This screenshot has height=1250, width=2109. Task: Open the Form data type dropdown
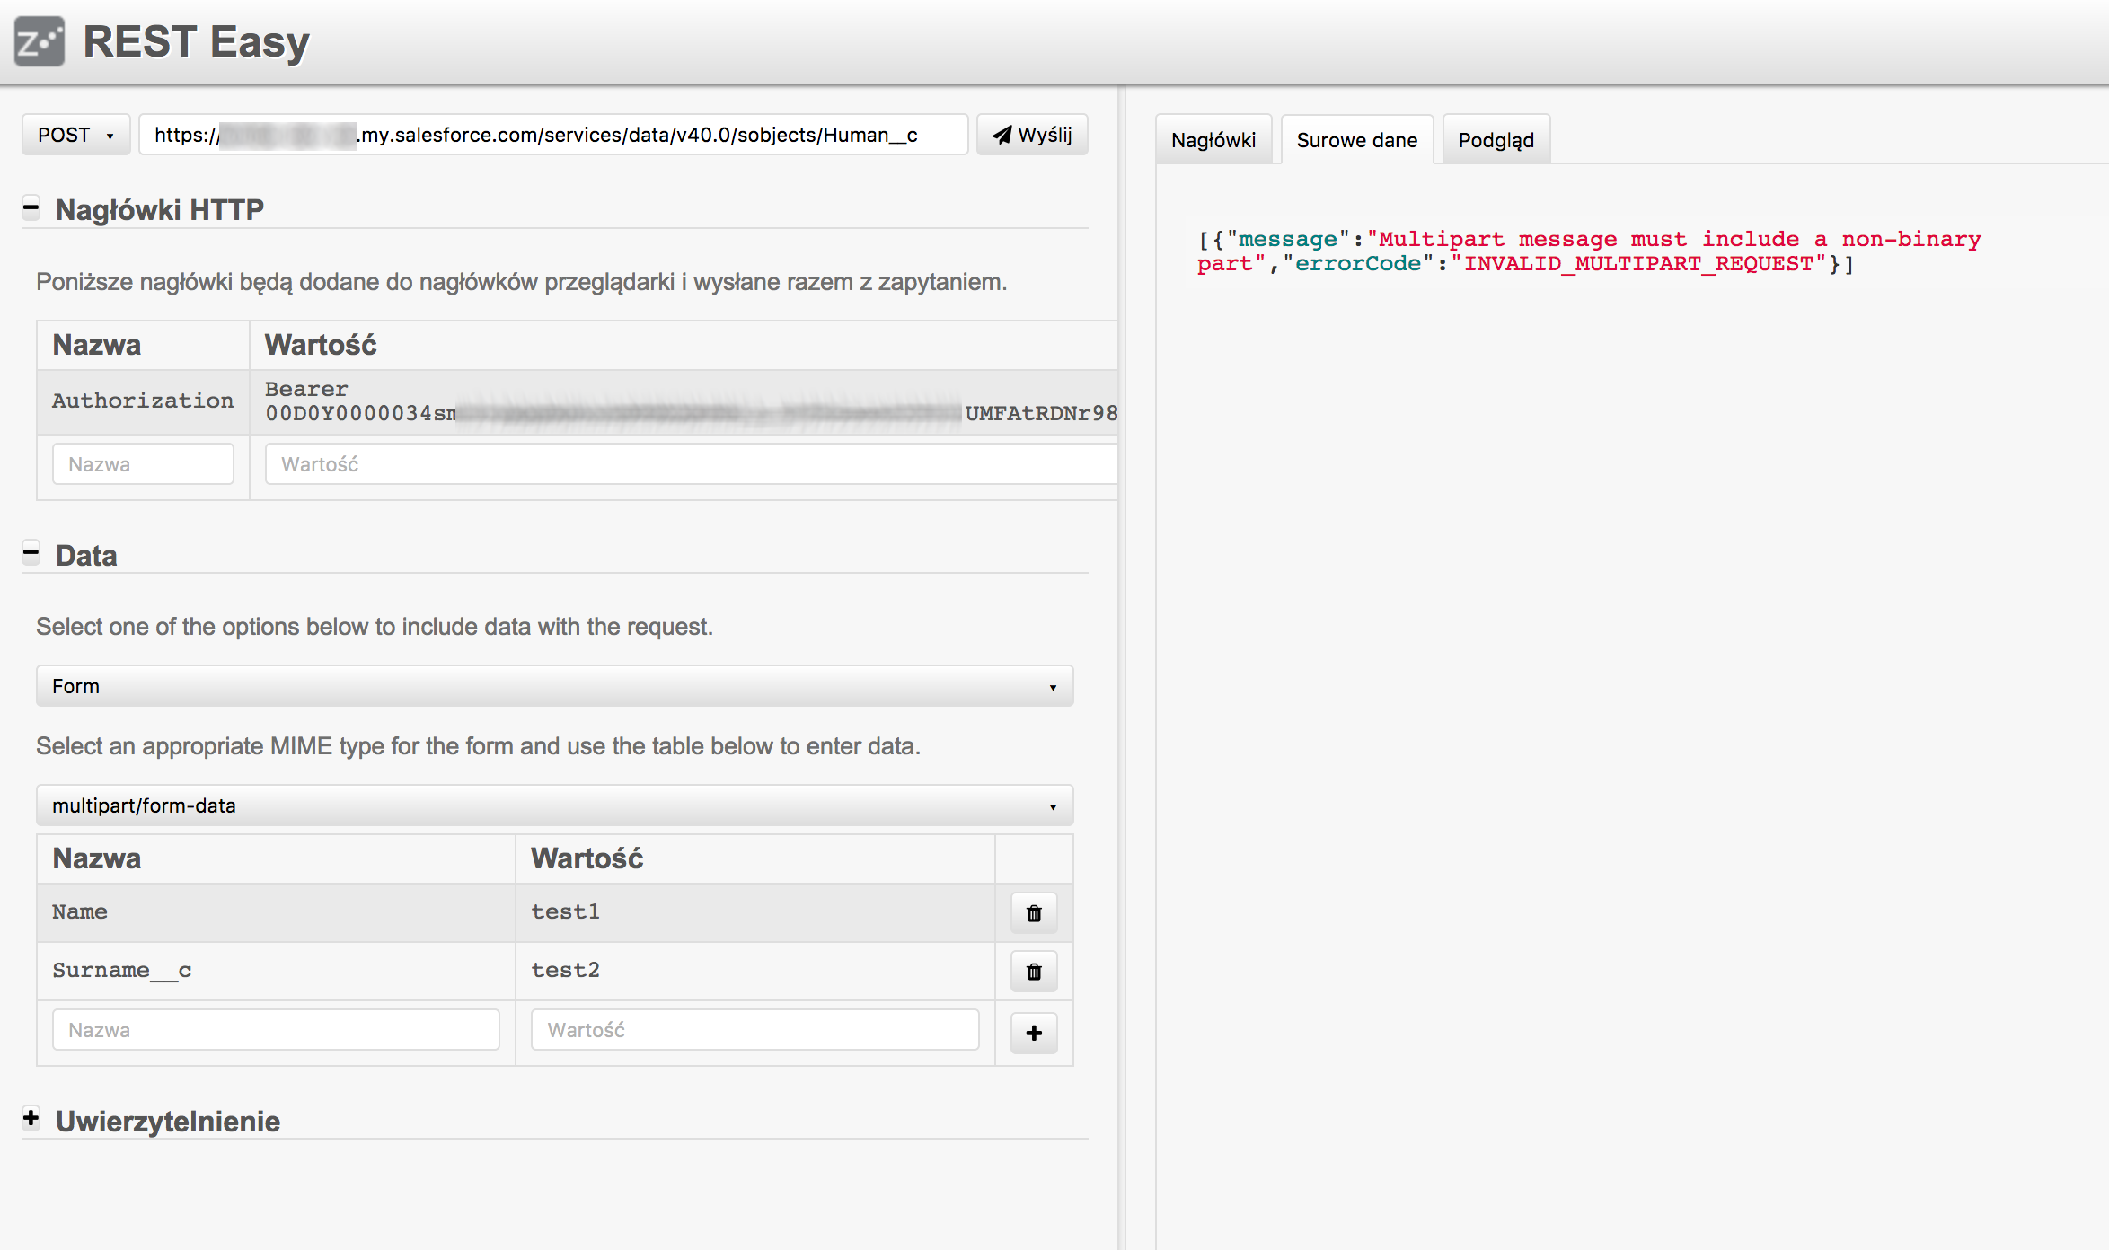[x=554, y=686]
